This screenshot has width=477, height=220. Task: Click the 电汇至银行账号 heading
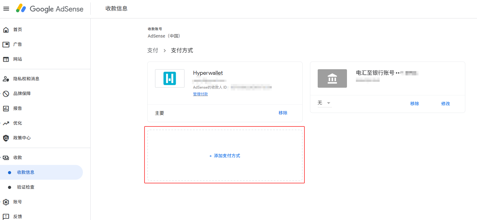point(375,73)
